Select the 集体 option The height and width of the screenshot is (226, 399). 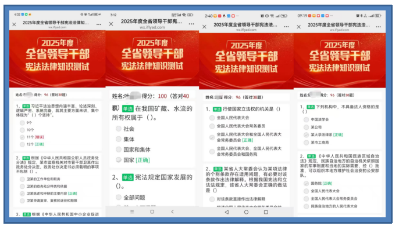[x=125, y=139]
